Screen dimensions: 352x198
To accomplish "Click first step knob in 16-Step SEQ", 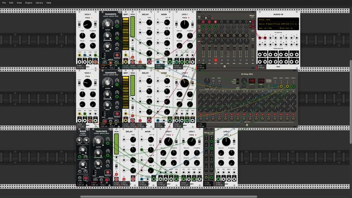I will [x=202, y=96].
